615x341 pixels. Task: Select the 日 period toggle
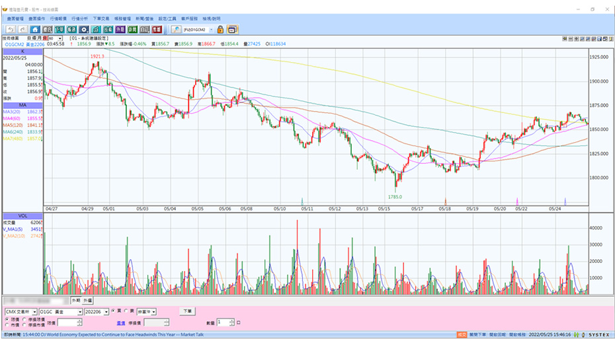pyautogui.click(x=29, y=38)
